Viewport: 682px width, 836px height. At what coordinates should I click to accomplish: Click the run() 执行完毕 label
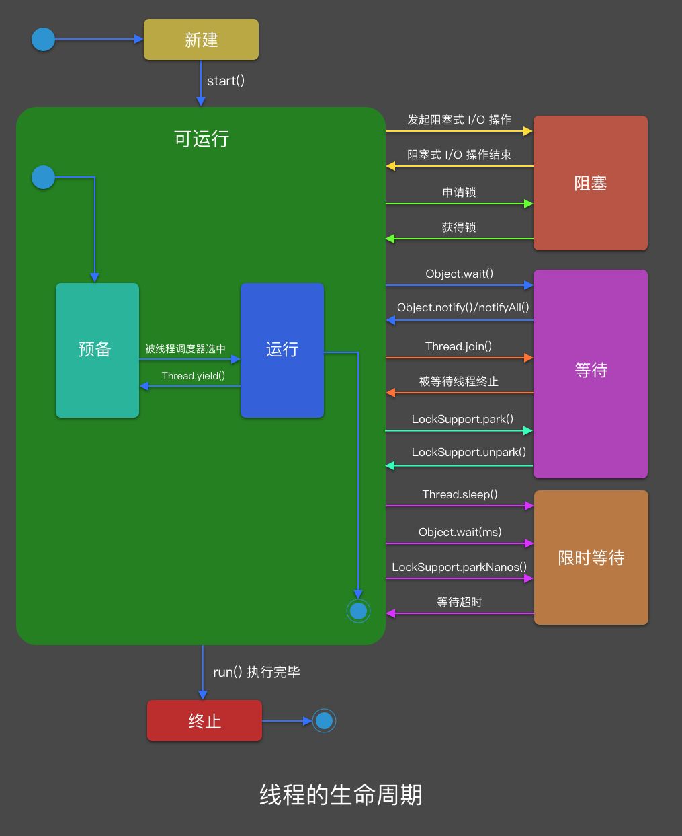click(x=256, y=672)
